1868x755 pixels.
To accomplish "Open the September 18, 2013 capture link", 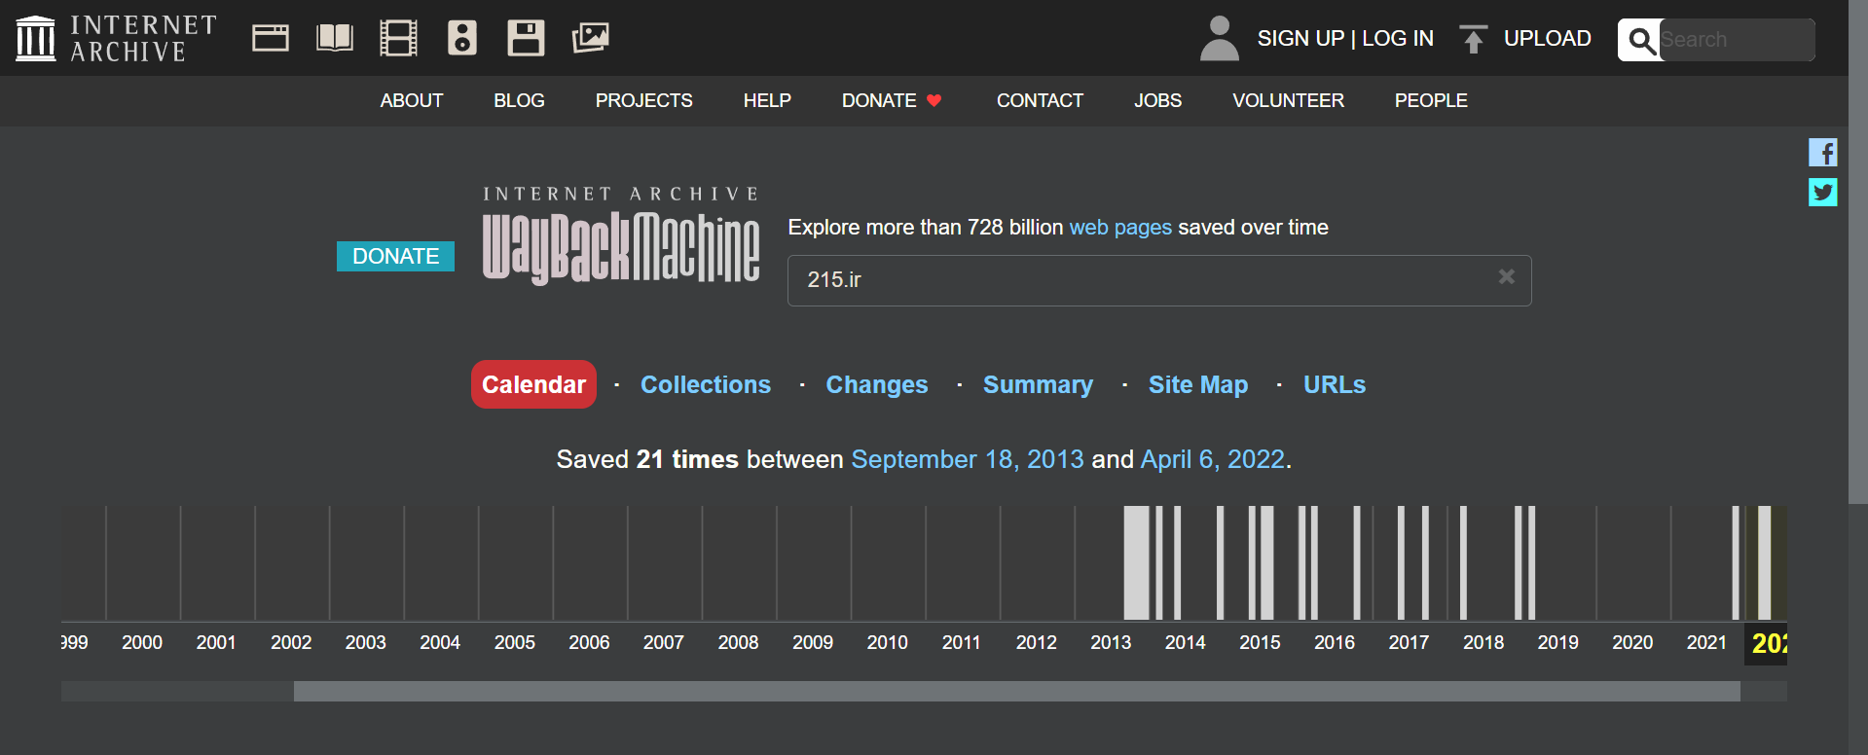I will point(967,459).
